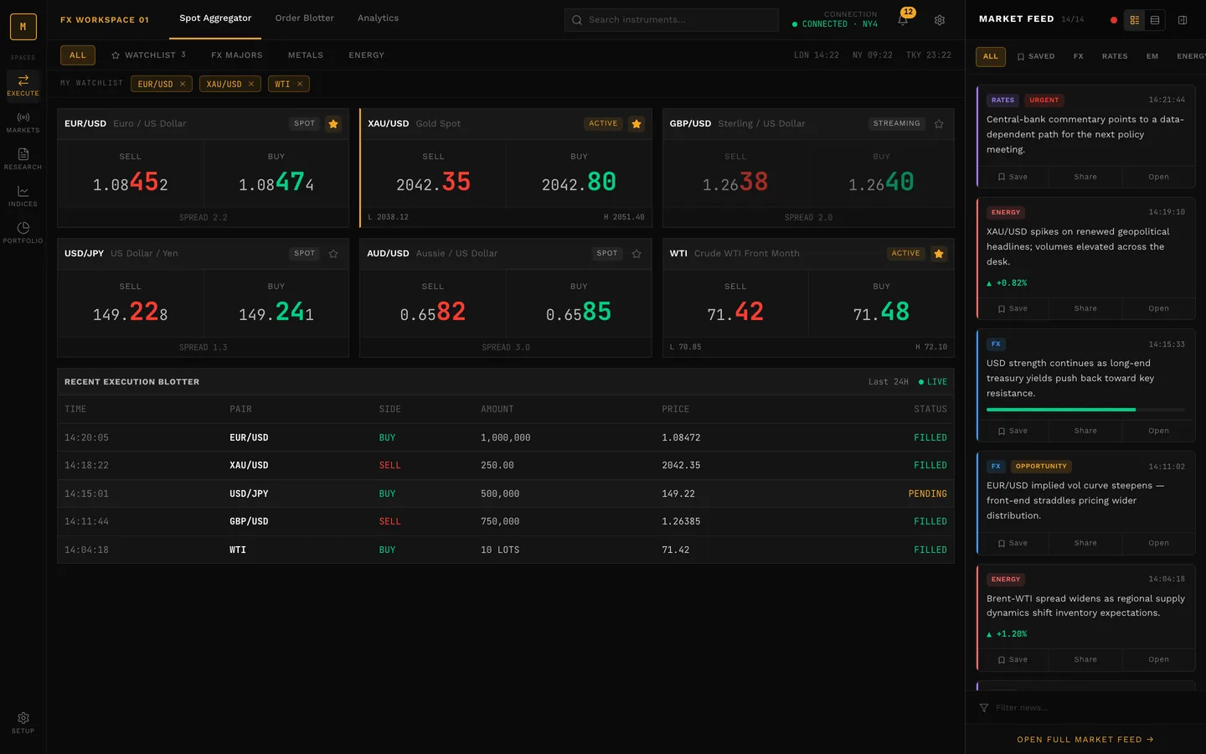The width and height of the screenshot is (1206, 754).
Task: Filter market feed by FX
Action: [x=1079, y=57]
